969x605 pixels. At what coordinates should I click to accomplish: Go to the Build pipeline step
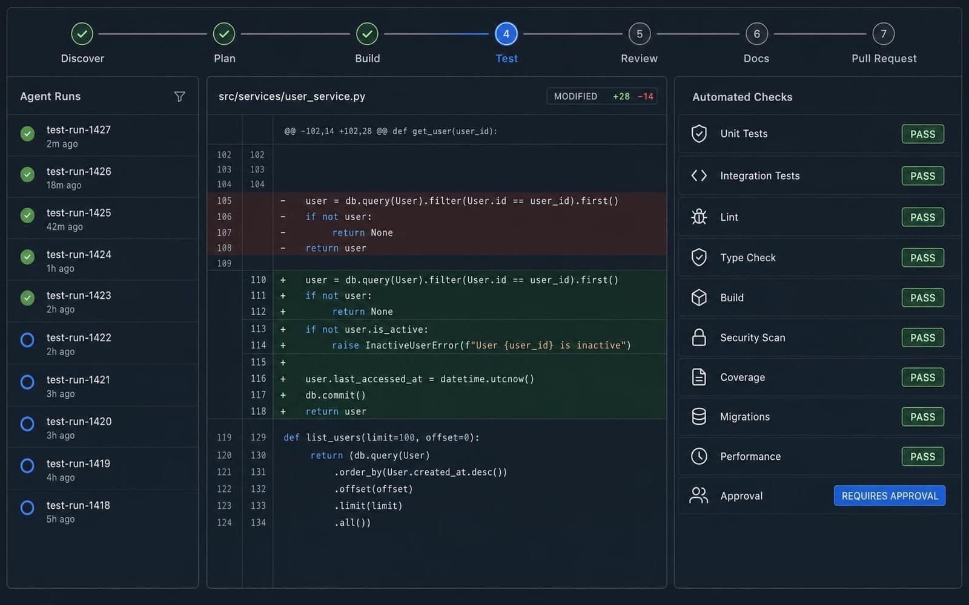point(367,34)
